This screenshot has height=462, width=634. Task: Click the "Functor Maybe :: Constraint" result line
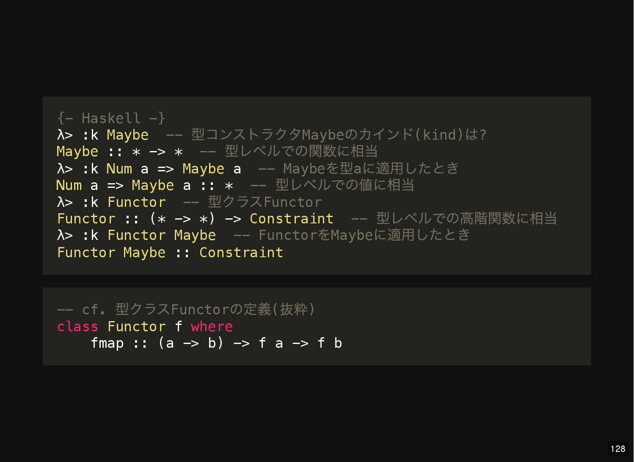click(170, 253)
